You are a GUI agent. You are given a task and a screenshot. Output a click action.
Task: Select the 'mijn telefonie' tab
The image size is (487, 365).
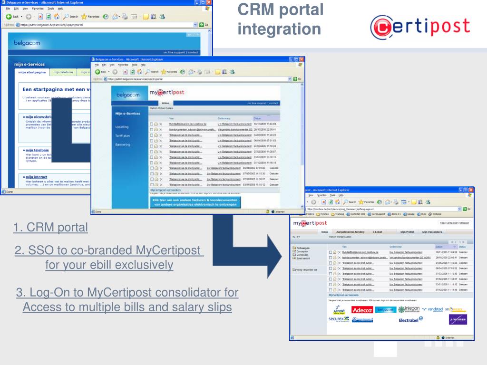coord(63,72)
